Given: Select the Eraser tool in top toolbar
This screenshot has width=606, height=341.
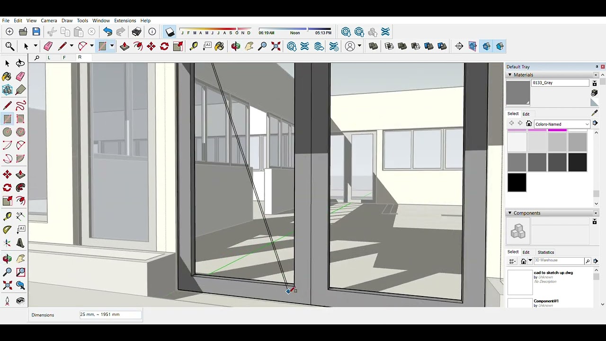Looking at the screenshot, I should click(48, 46).
